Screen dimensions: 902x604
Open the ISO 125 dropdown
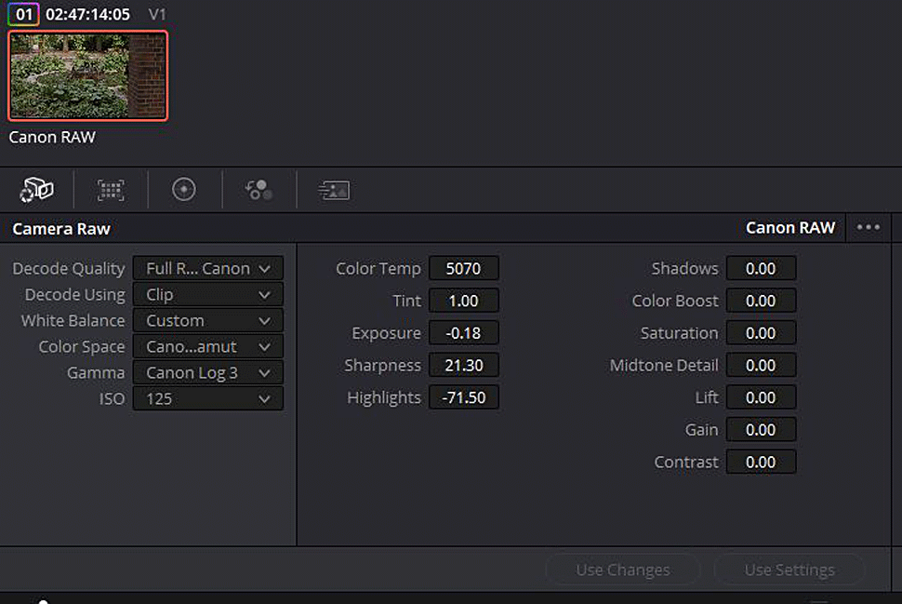tap(208, 398)
